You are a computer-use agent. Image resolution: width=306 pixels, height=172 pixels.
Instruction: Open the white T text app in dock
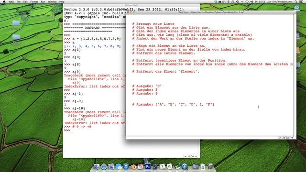tap(163, 167)
